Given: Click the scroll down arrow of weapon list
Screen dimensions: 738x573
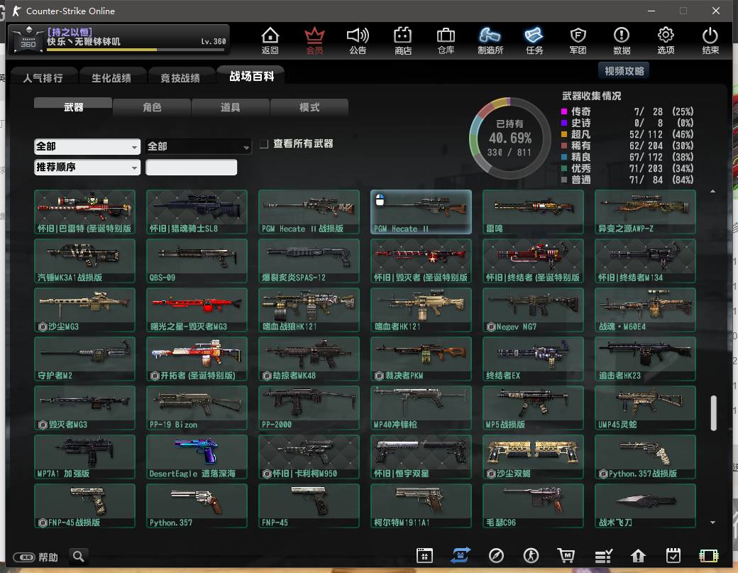Looking at the screenshot, I should coord(712,522).
